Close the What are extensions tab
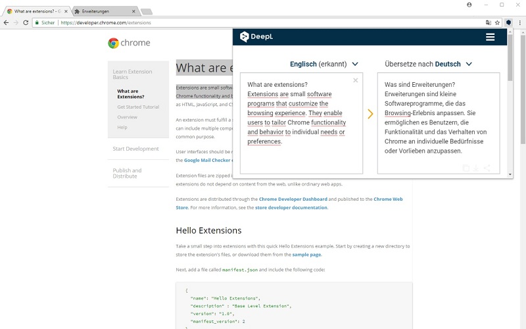Image resolution: width=526 pixels, height=329 pixels. 66,11
